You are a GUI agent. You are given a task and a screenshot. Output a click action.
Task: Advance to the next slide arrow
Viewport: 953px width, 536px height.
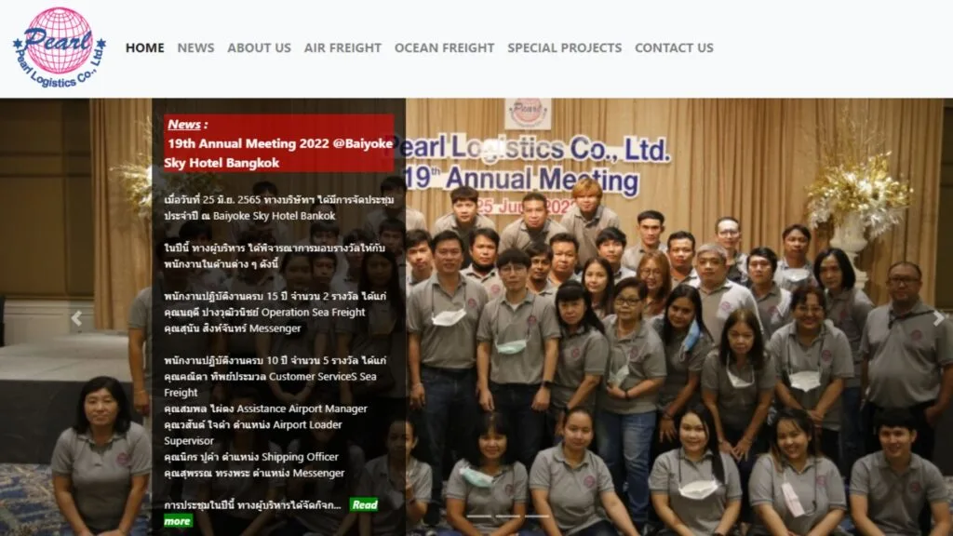point(938,318)
